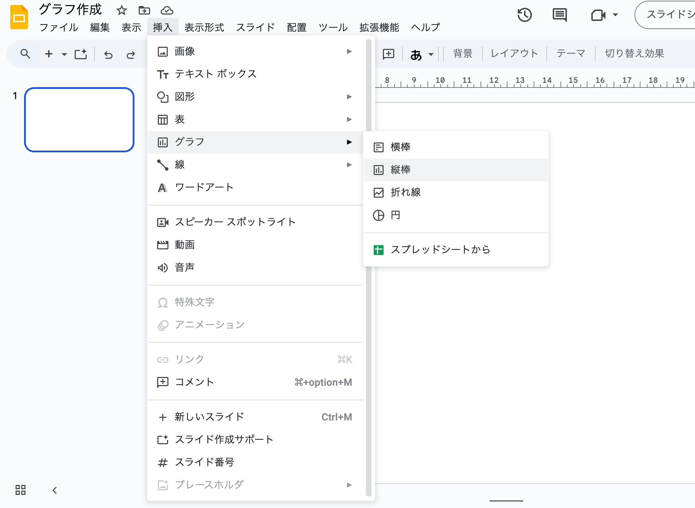Select 縦棒 from the chart submenu
The image size is (695, 508).
click(401, 169)
